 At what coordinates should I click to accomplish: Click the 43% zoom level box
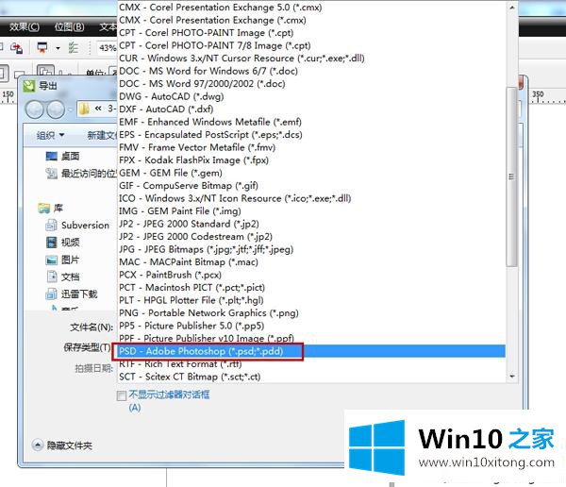click(108, 48)
